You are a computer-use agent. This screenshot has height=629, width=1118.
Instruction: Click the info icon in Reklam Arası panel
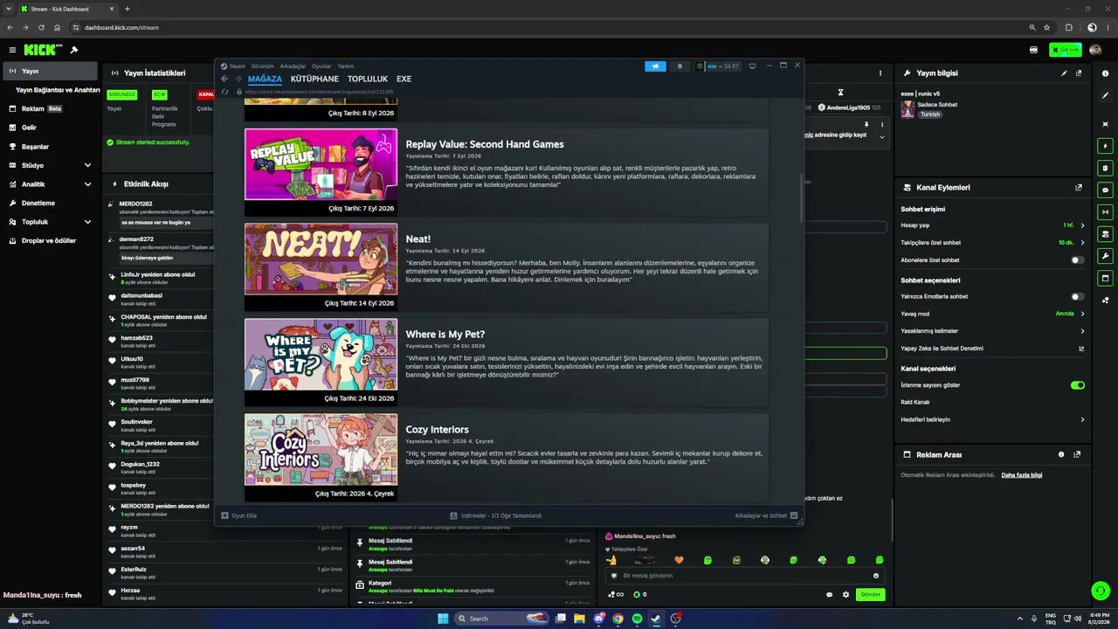coord(1061,455)
